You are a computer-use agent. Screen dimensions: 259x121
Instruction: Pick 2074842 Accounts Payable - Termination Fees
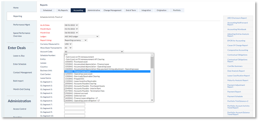tap(107, 91)
